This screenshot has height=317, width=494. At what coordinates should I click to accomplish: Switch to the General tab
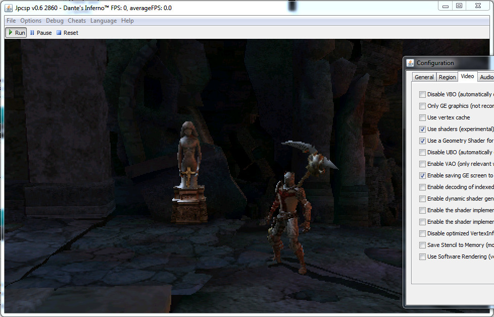click(x=424, y=77)
